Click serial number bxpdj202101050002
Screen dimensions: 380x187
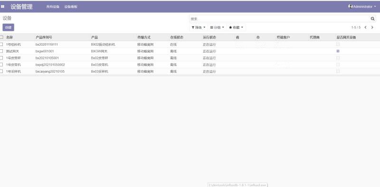click(x=50, y=65)
